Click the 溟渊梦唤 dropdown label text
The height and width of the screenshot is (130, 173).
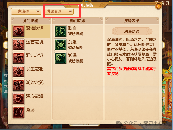pyautogui.click(x=54, y=11)
